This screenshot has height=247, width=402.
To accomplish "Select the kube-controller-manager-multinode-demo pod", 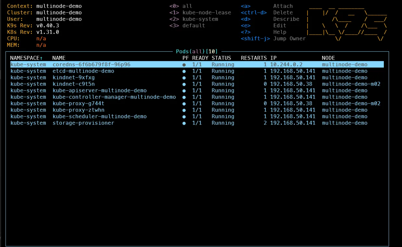I will pos(114,97).
